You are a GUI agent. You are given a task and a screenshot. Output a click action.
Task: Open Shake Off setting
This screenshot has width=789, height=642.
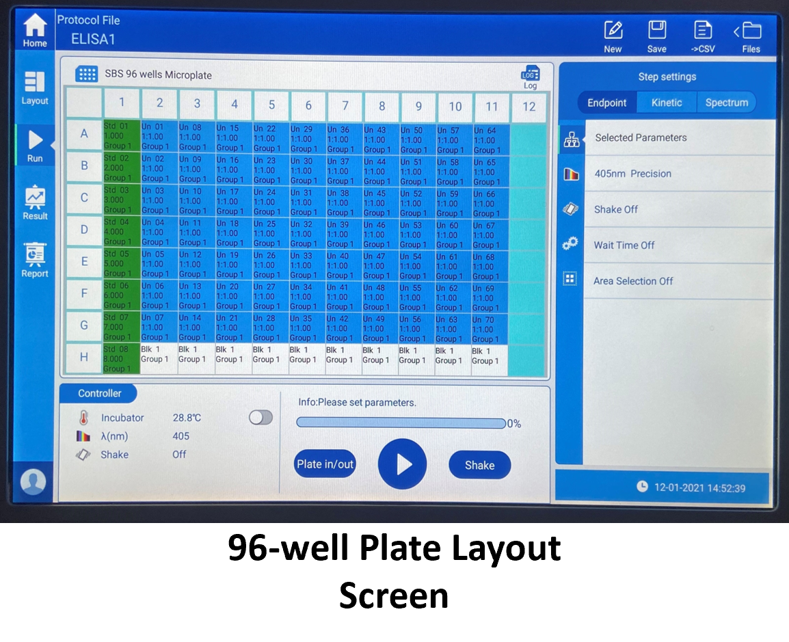680,209
